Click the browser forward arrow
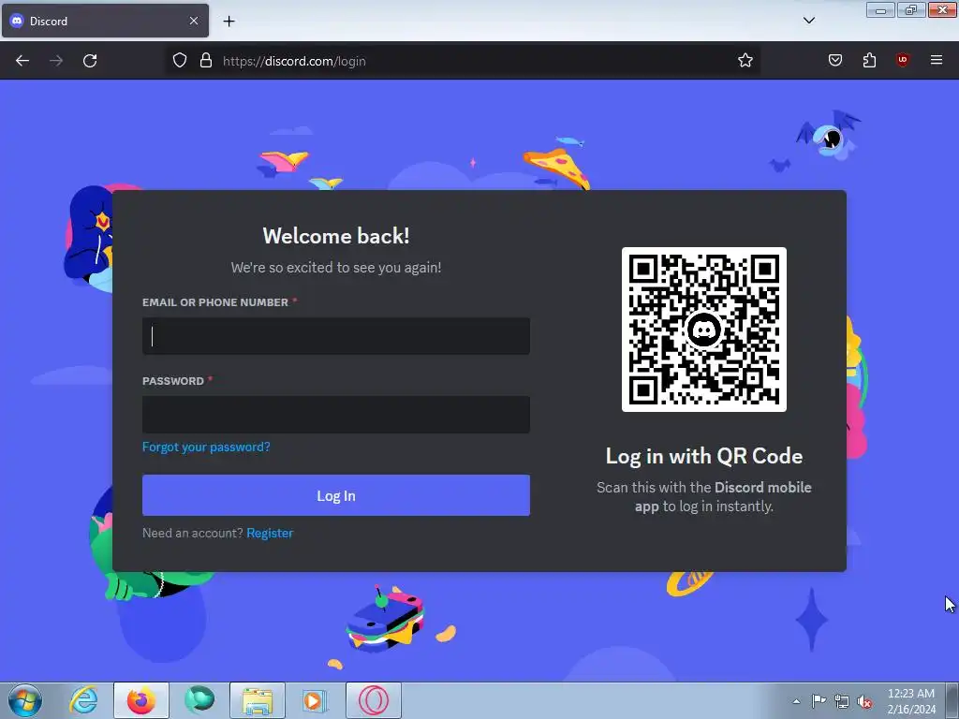 pos(56,61)
